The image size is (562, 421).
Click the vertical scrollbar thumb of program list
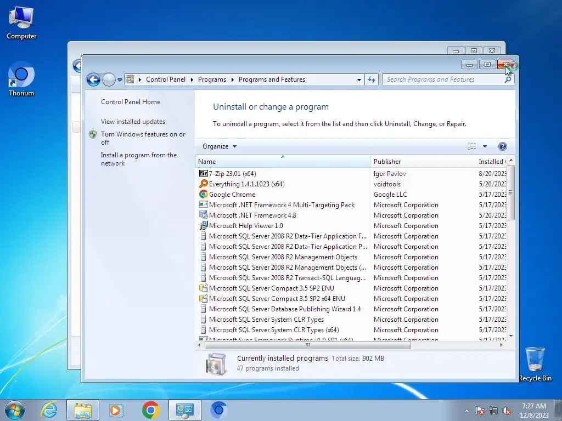(x=511, y=192)
